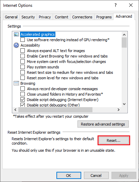
Task: Switch to the Security tab
Action: [28, 17]
